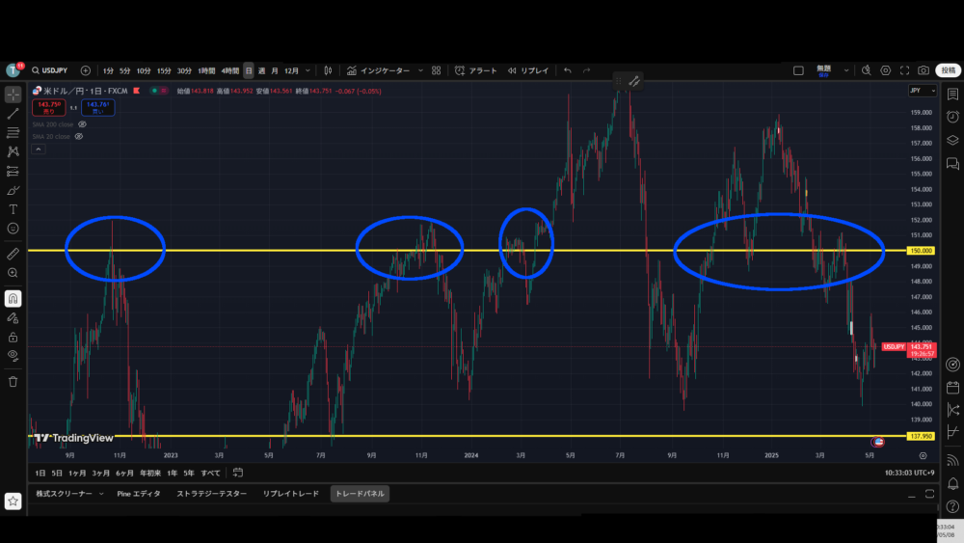The height and width of the screenshot is (543, 964).
Task: Click the add symbol plus icon
Action: [x=86, y=70]
